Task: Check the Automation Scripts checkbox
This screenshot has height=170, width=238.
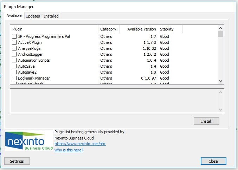Action: coord(14,60)
